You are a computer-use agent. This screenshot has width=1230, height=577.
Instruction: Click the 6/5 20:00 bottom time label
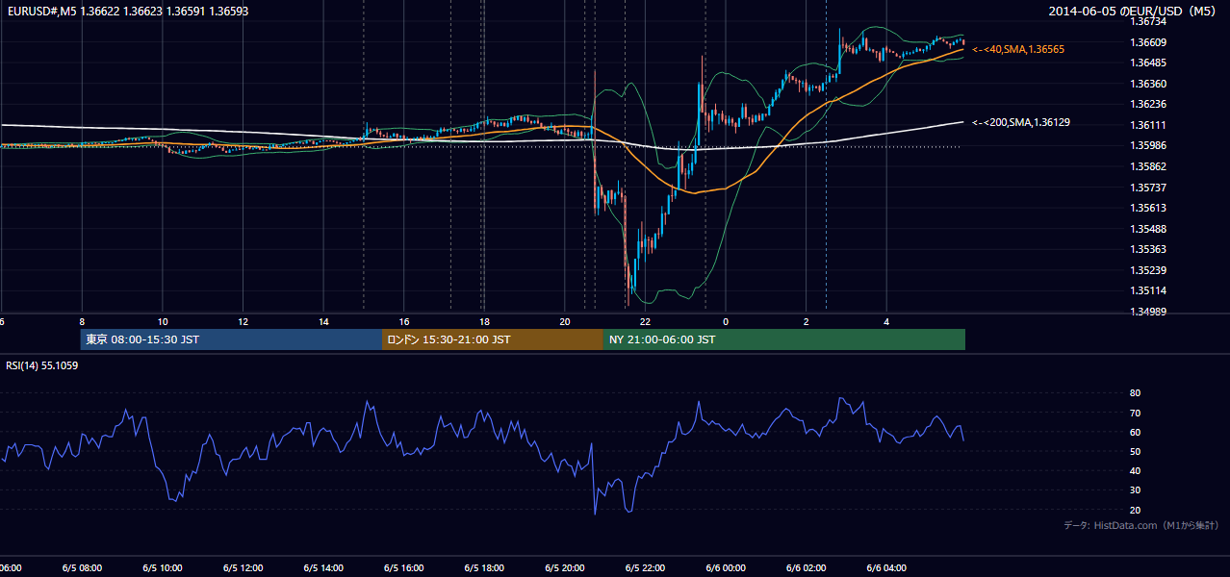[565, 567]
